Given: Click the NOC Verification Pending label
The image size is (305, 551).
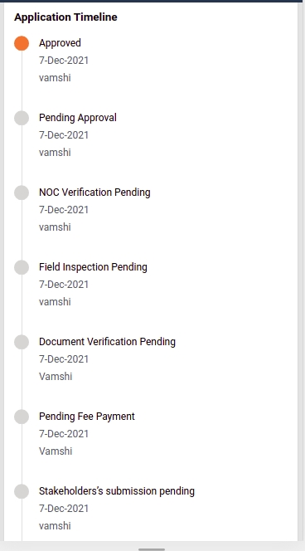Looking at the screenshot, I should (x=94, y=193).
